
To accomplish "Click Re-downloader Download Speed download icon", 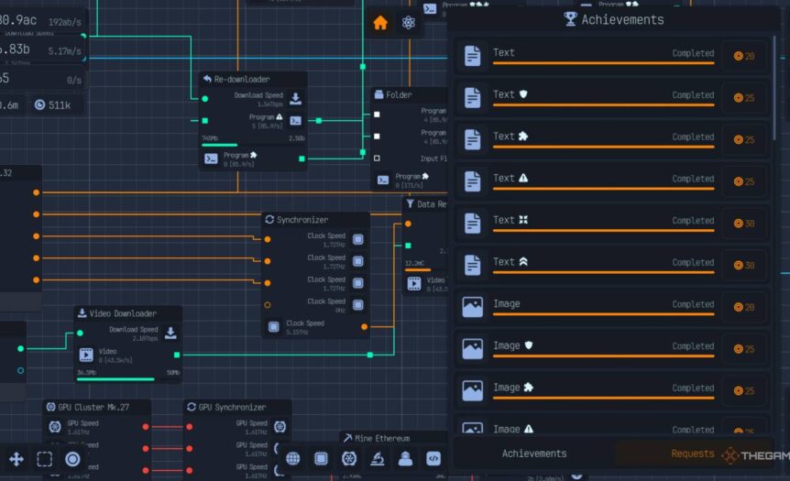I will (x=296, y=99).
